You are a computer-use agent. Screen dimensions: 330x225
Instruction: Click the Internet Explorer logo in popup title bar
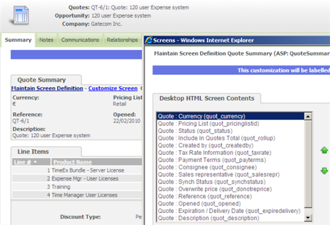pos(149,40)
